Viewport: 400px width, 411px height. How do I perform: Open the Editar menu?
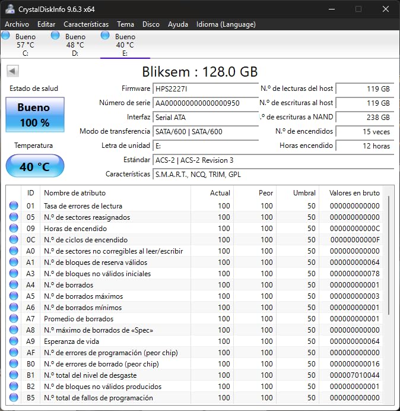(46, 24)
